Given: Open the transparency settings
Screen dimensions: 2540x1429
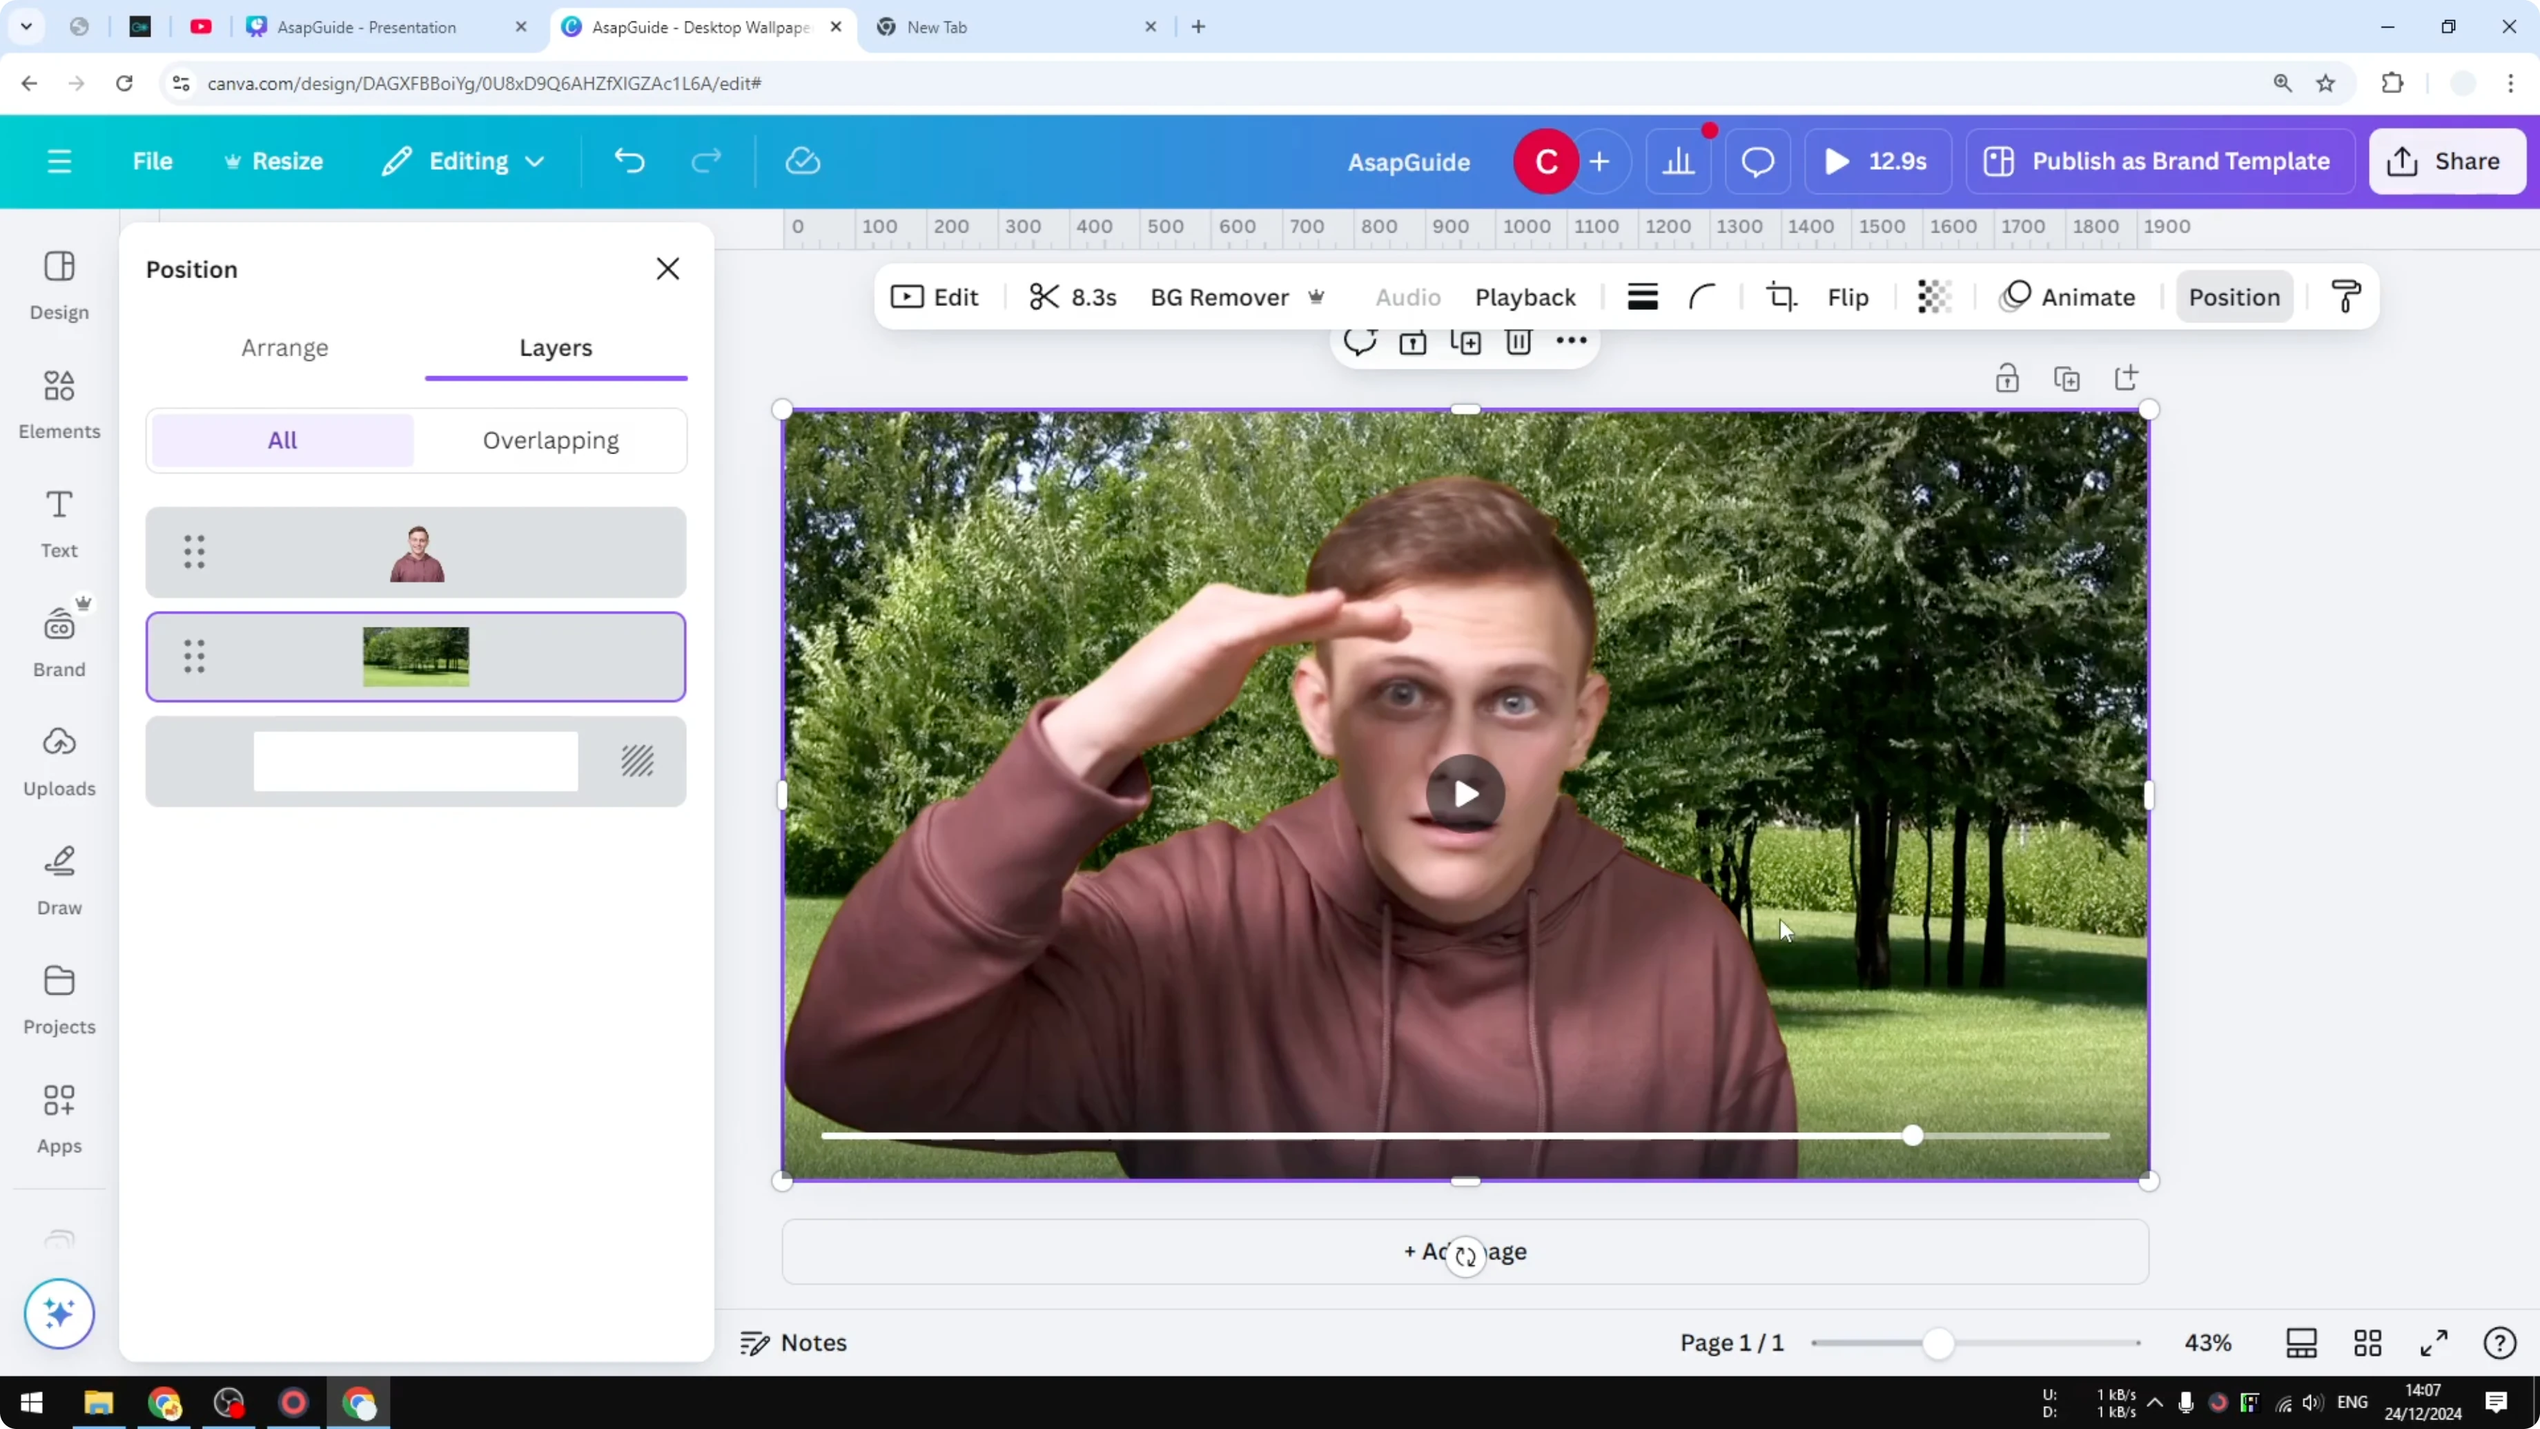Looking at the screenshot, I should click(1935, 297).
